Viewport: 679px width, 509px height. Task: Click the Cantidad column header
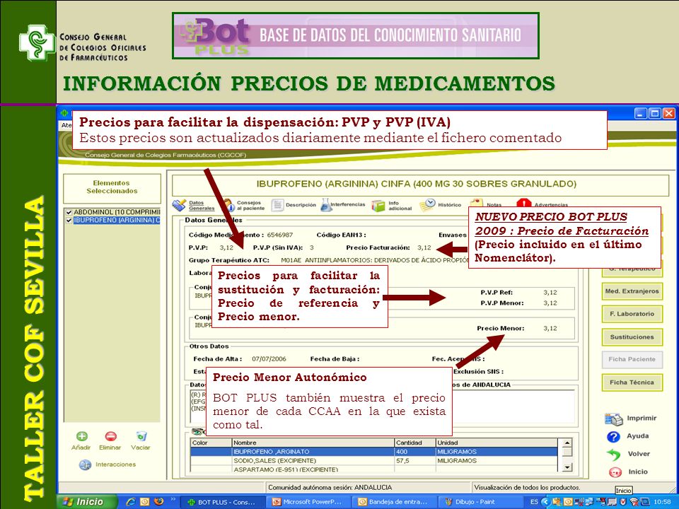point(415,443)
